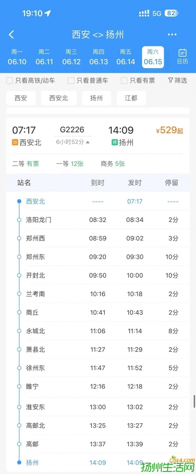Screen dimensions: 196x474
Task: Collapse the stop list via 6小时52分 arrow
Action: (x=88, y=142)
